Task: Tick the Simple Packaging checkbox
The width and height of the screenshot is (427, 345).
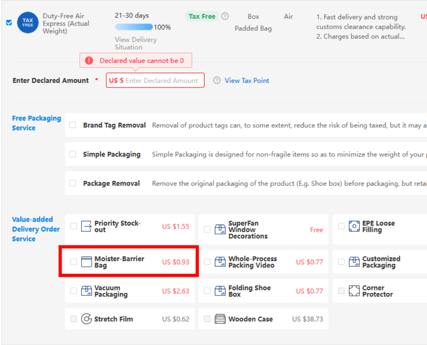Action: point(73,154)
